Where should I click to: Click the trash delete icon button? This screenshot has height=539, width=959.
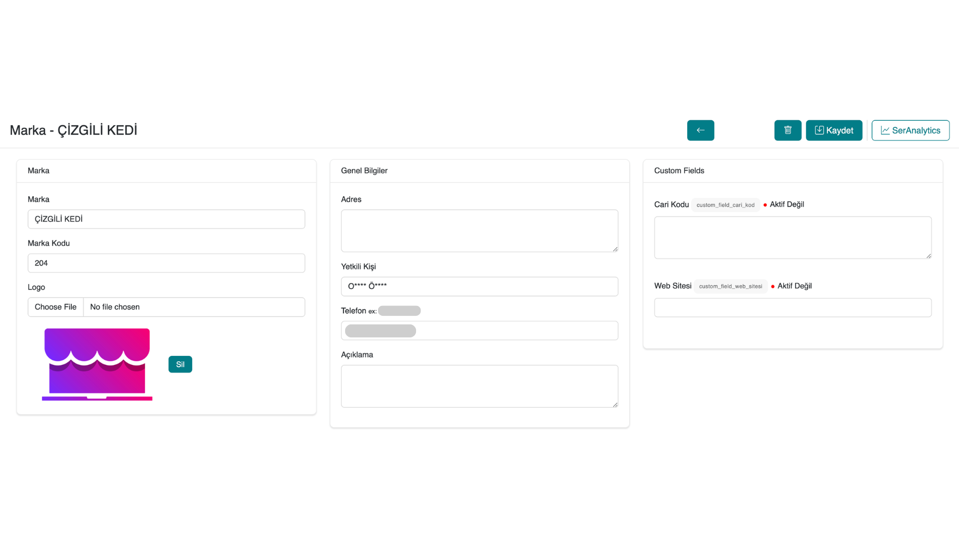(788, 130)
